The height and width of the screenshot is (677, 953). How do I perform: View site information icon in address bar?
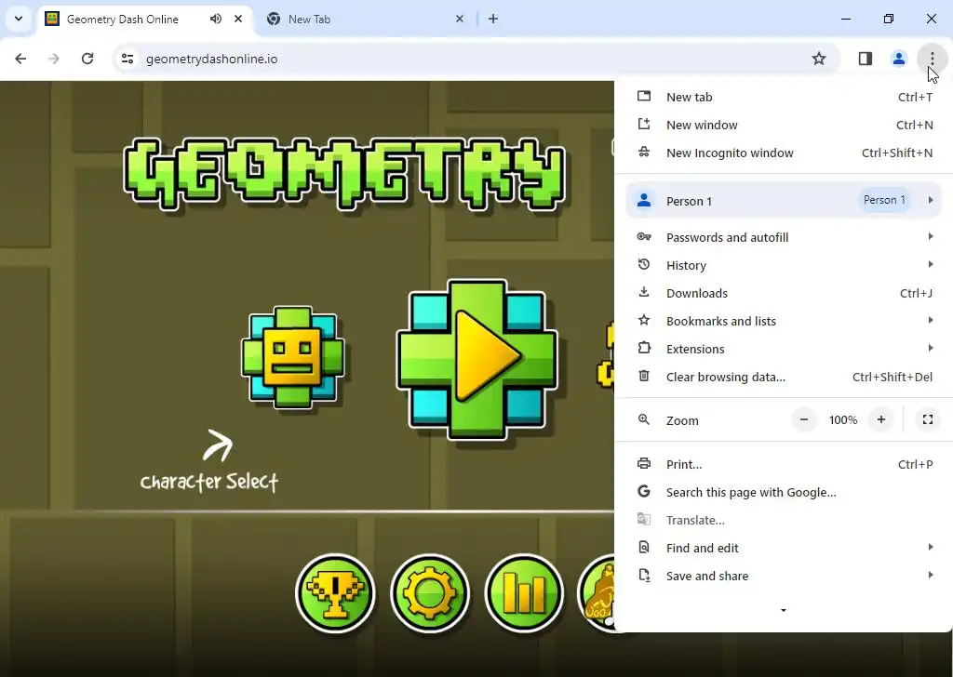(127, 59)
